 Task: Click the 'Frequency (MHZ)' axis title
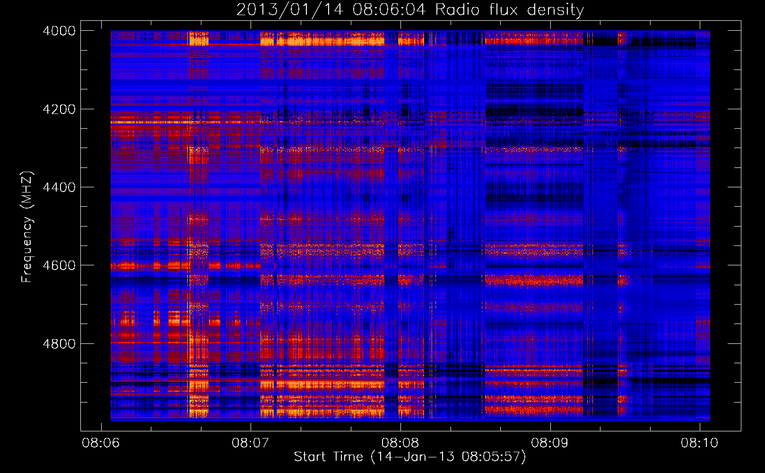point(27,227)
